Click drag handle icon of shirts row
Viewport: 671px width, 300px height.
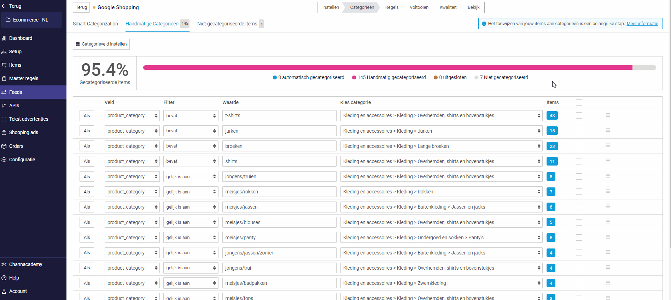coord(608,161)
